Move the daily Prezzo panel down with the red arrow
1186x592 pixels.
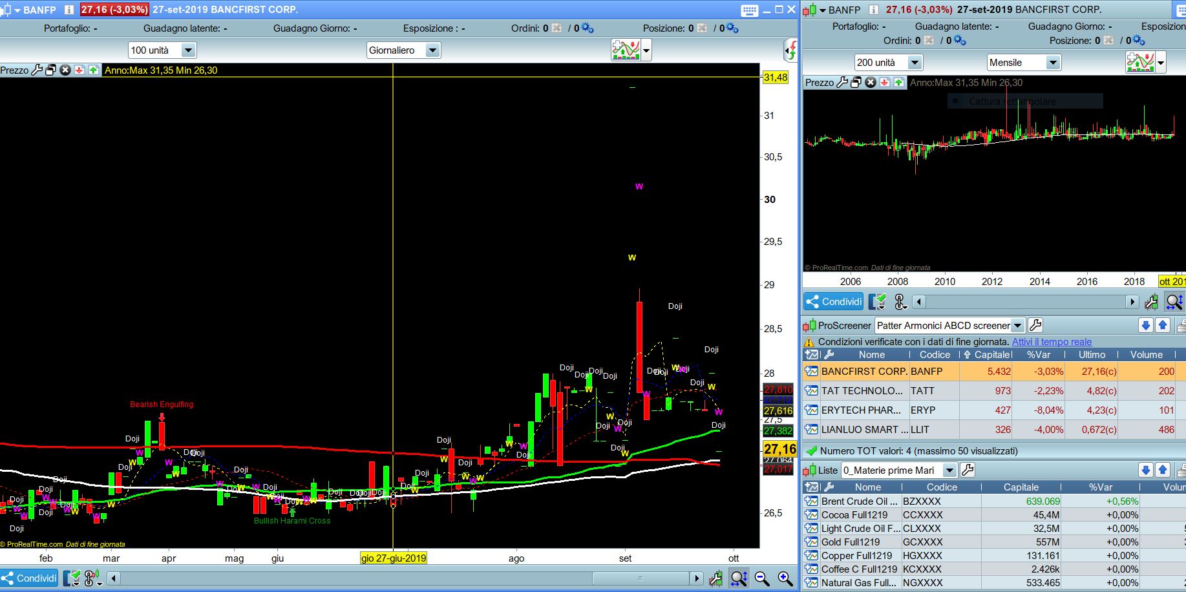point(79,70)
